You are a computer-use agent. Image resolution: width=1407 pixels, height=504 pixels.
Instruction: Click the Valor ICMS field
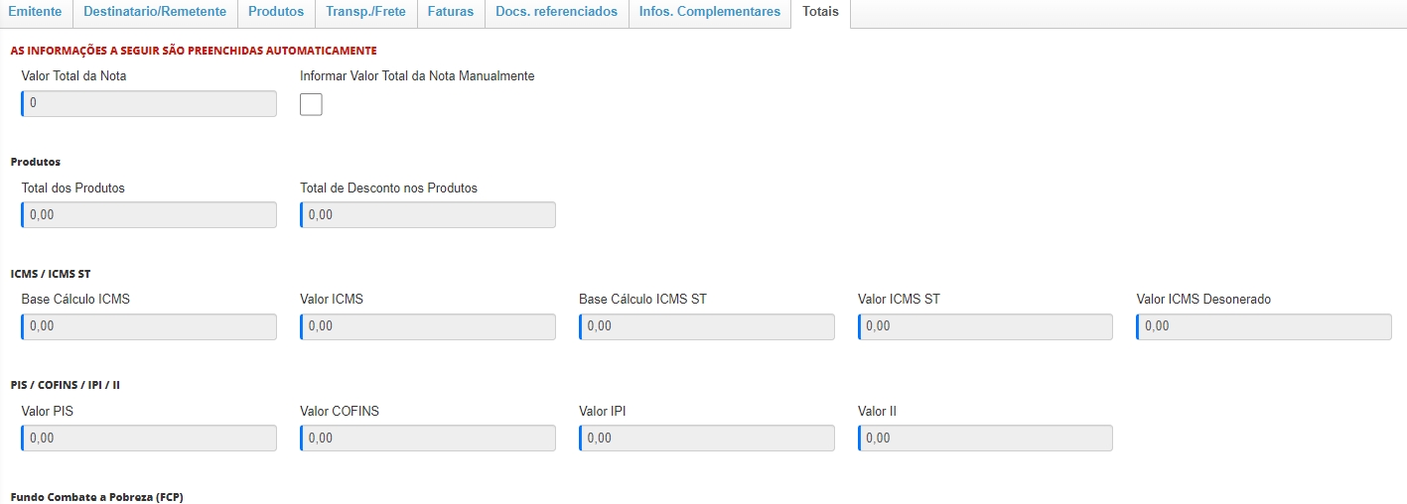coord(428,326)
